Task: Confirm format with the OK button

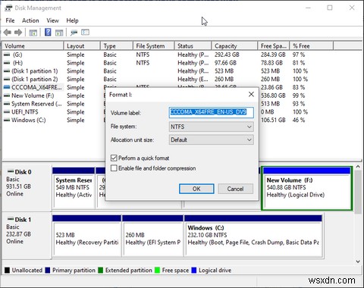Action: (196, 189)
